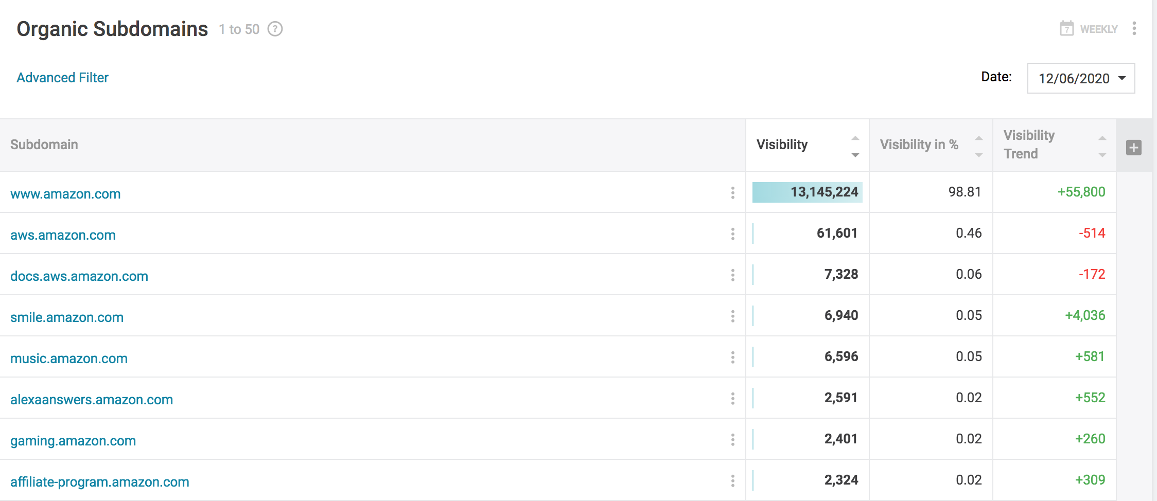Select visibility value 6,596
1157x501 pixels.
click(842, 356)
